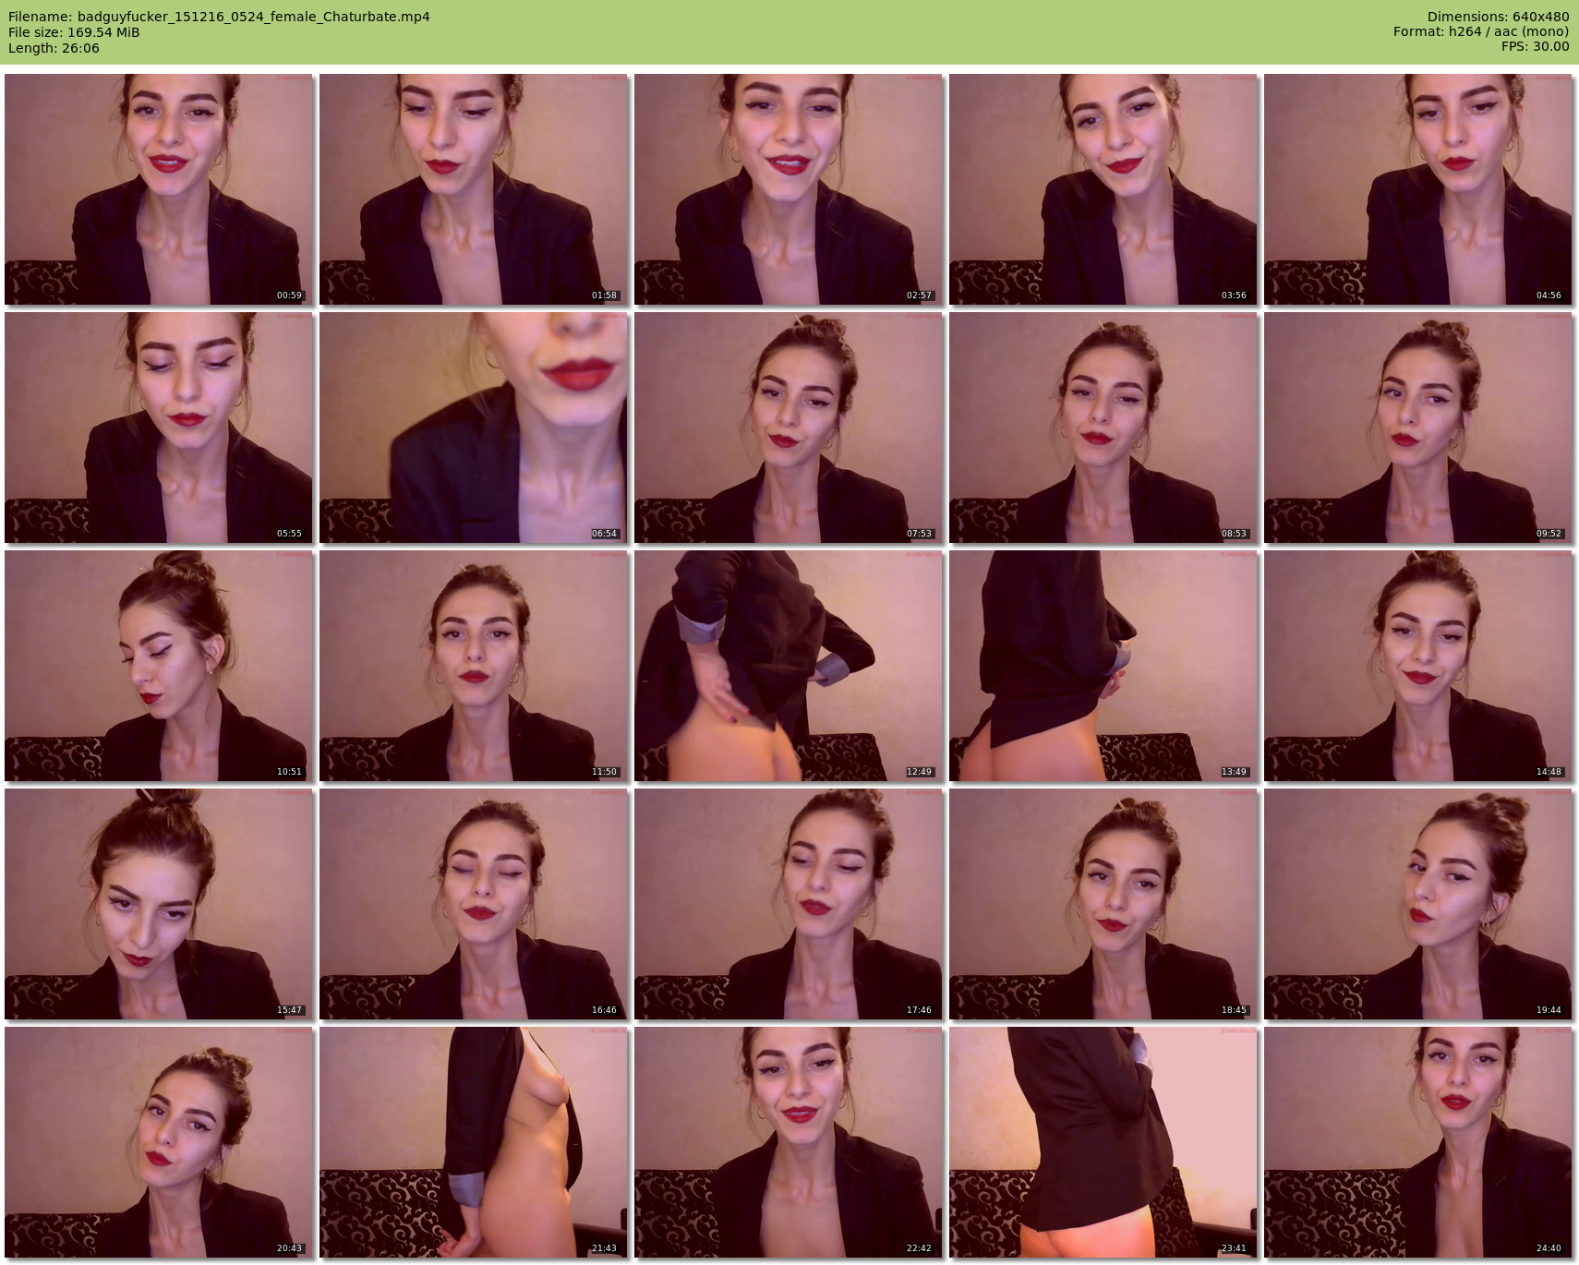The width and height of the screenshot is (1579, 1265).
Task: Choose the thumbnail stamped 06:54
Action: click(x=474, y=428)
